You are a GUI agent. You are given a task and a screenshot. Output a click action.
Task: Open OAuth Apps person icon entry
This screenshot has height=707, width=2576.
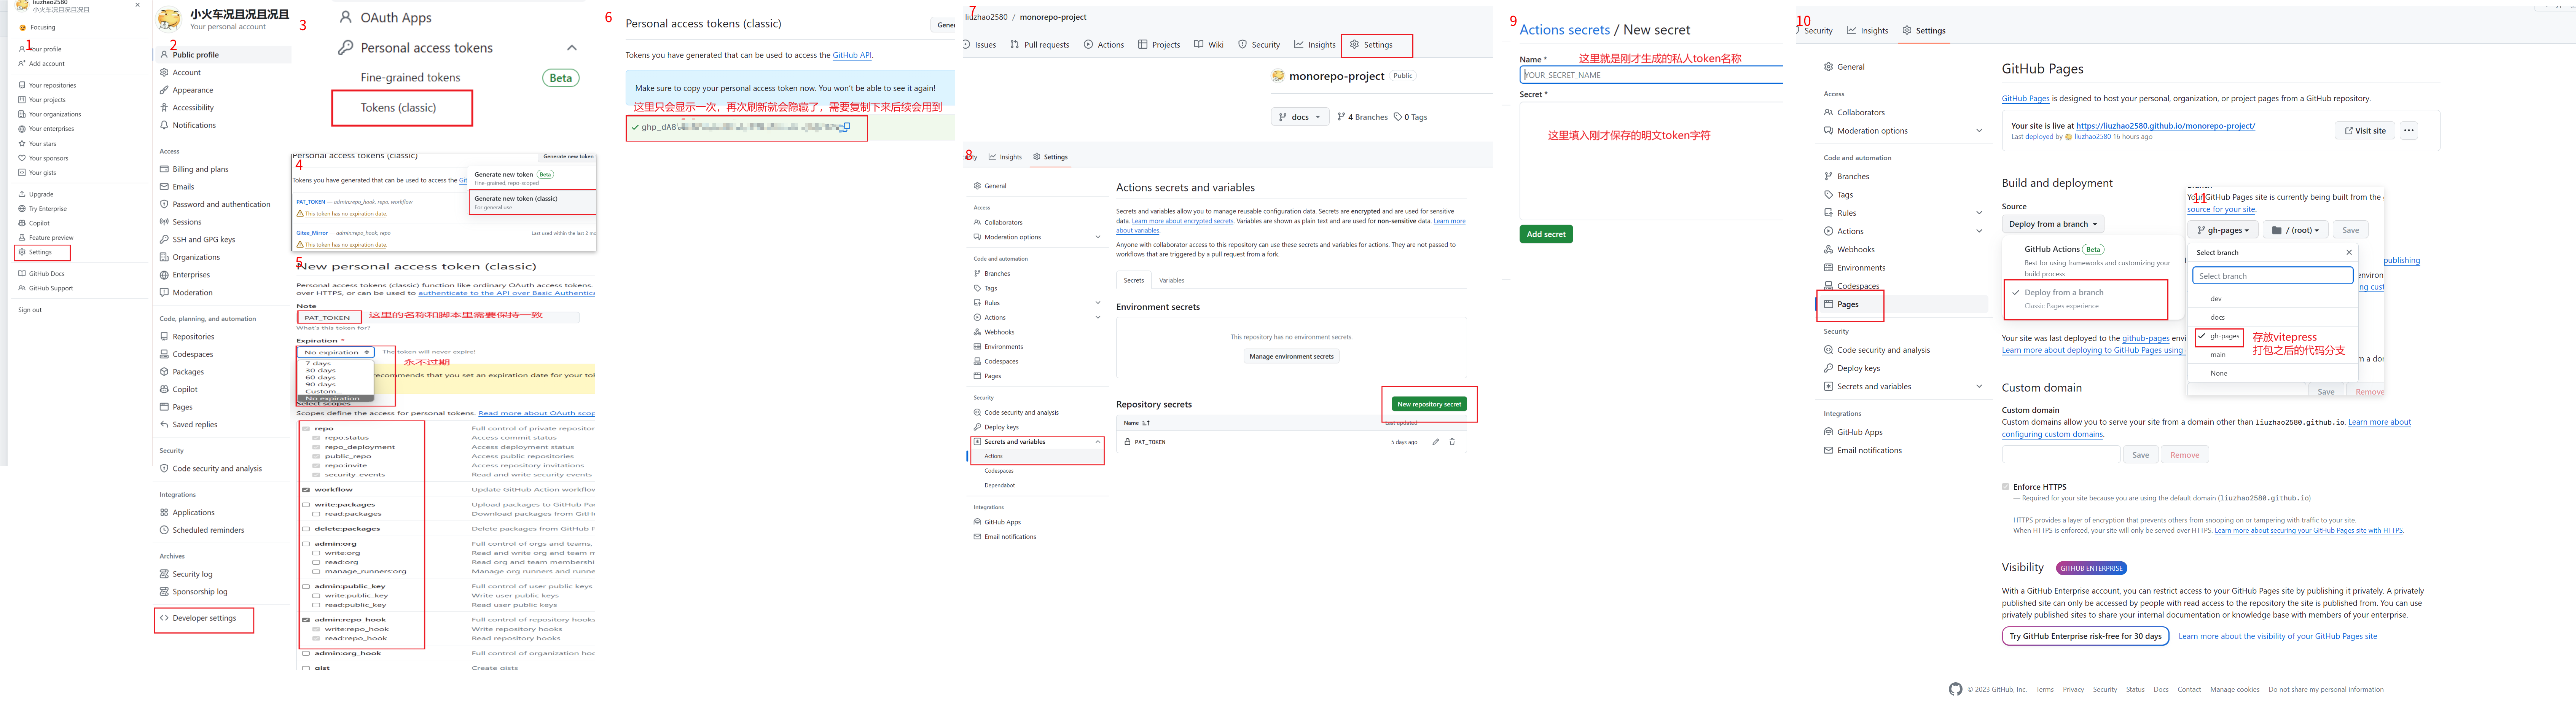[x=386, y=18]
